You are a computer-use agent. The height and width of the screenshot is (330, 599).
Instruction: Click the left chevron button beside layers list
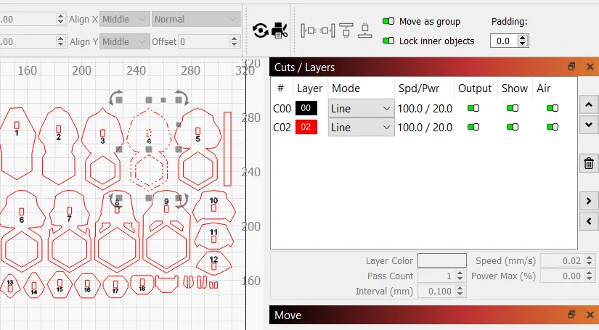[x=589, y=221]
